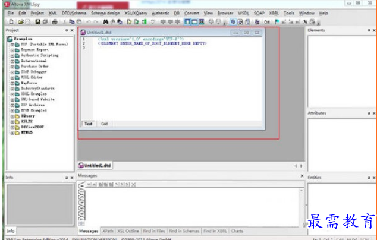
Task: Click line 2 ELEMENT declaration text
Action: point(152,43)
